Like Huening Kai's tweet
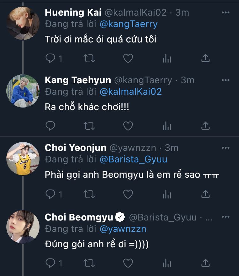239x276 pixels. coord(128,58)
